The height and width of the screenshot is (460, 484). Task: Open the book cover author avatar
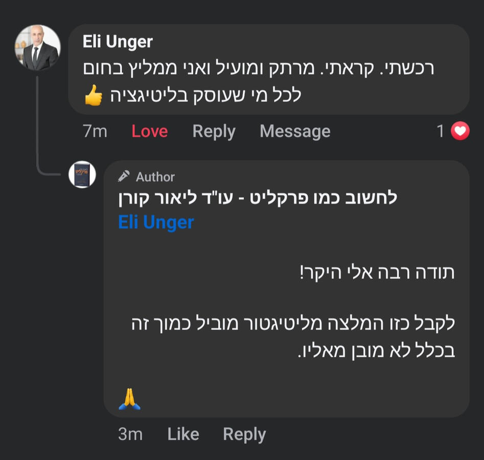point(82,174)
